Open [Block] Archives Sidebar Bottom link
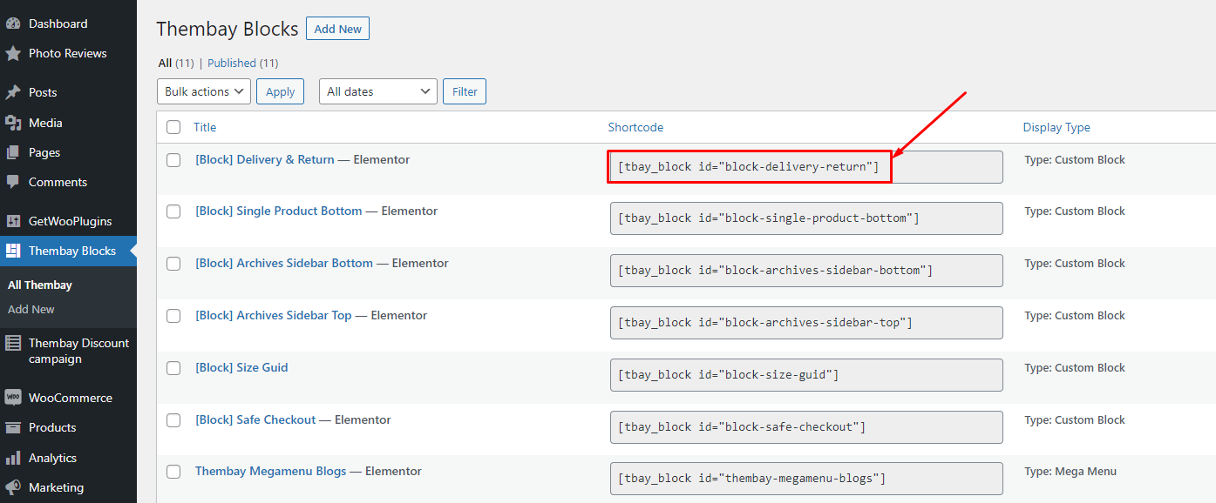This screenshot has width=1216, height=503. coord(284,263)
